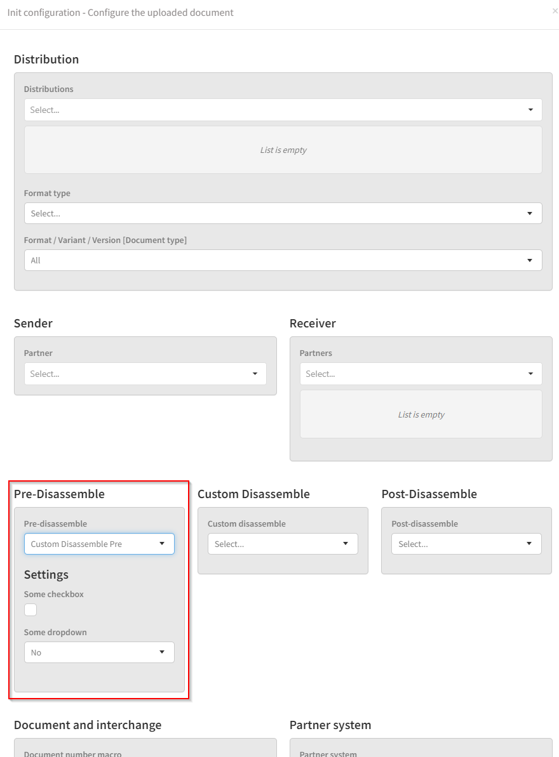Click the Settings heading under Pre-disassemble
Image resolution: width=559 pixels, height=757 pixels.
[46, 575]
